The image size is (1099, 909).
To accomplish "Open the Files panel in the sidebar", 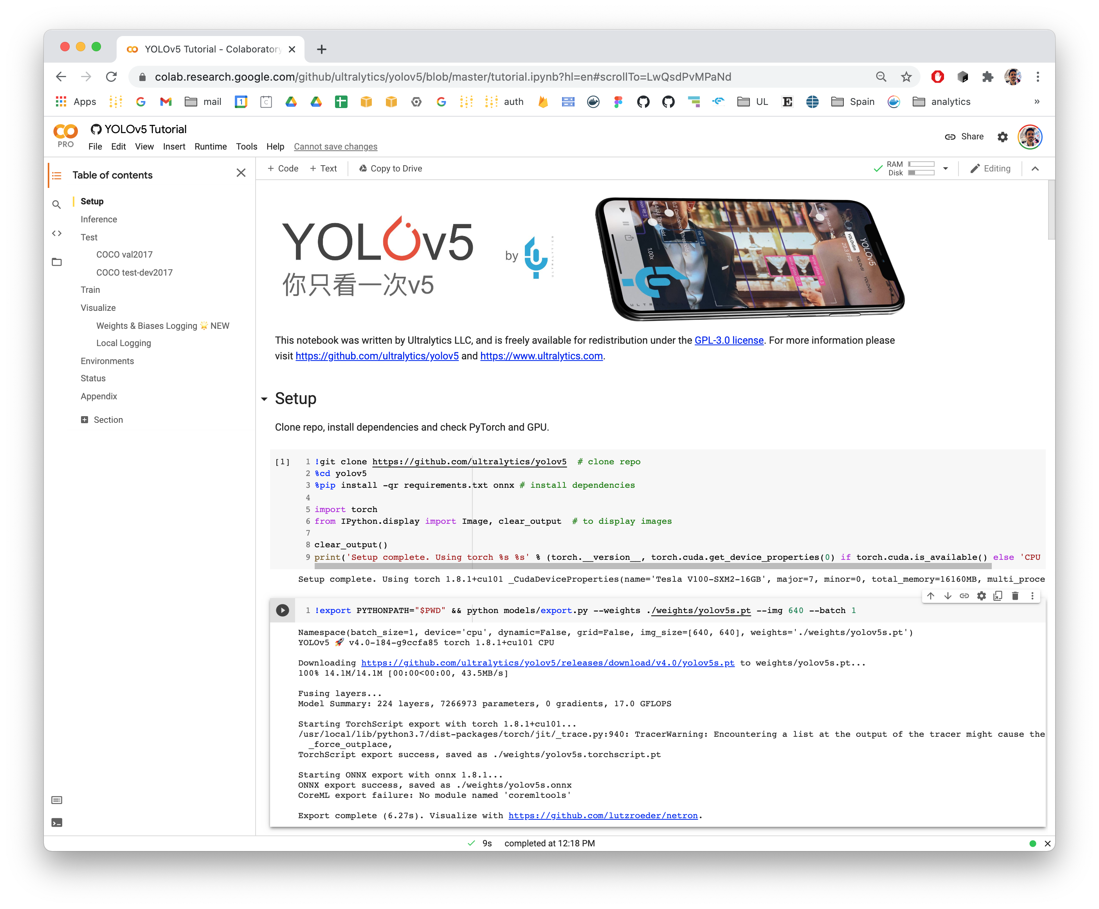I will pyautogui.click(x=56, y=262).
